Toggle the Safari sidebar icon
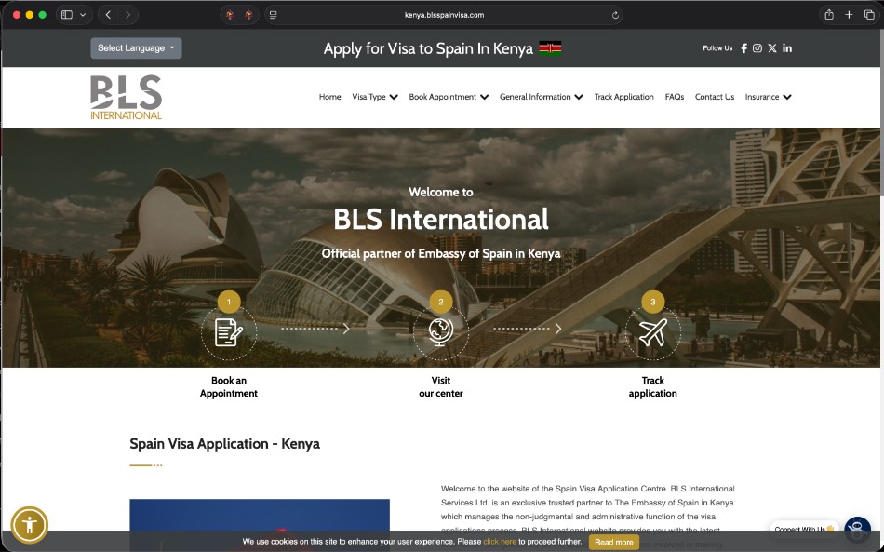 click(67, 15)
